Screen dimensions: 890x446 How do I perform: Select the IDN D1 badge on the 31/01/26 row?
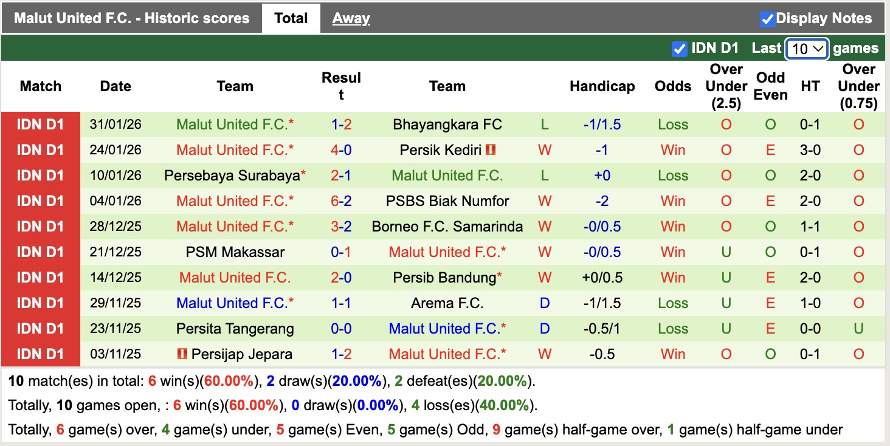[40, 124]
